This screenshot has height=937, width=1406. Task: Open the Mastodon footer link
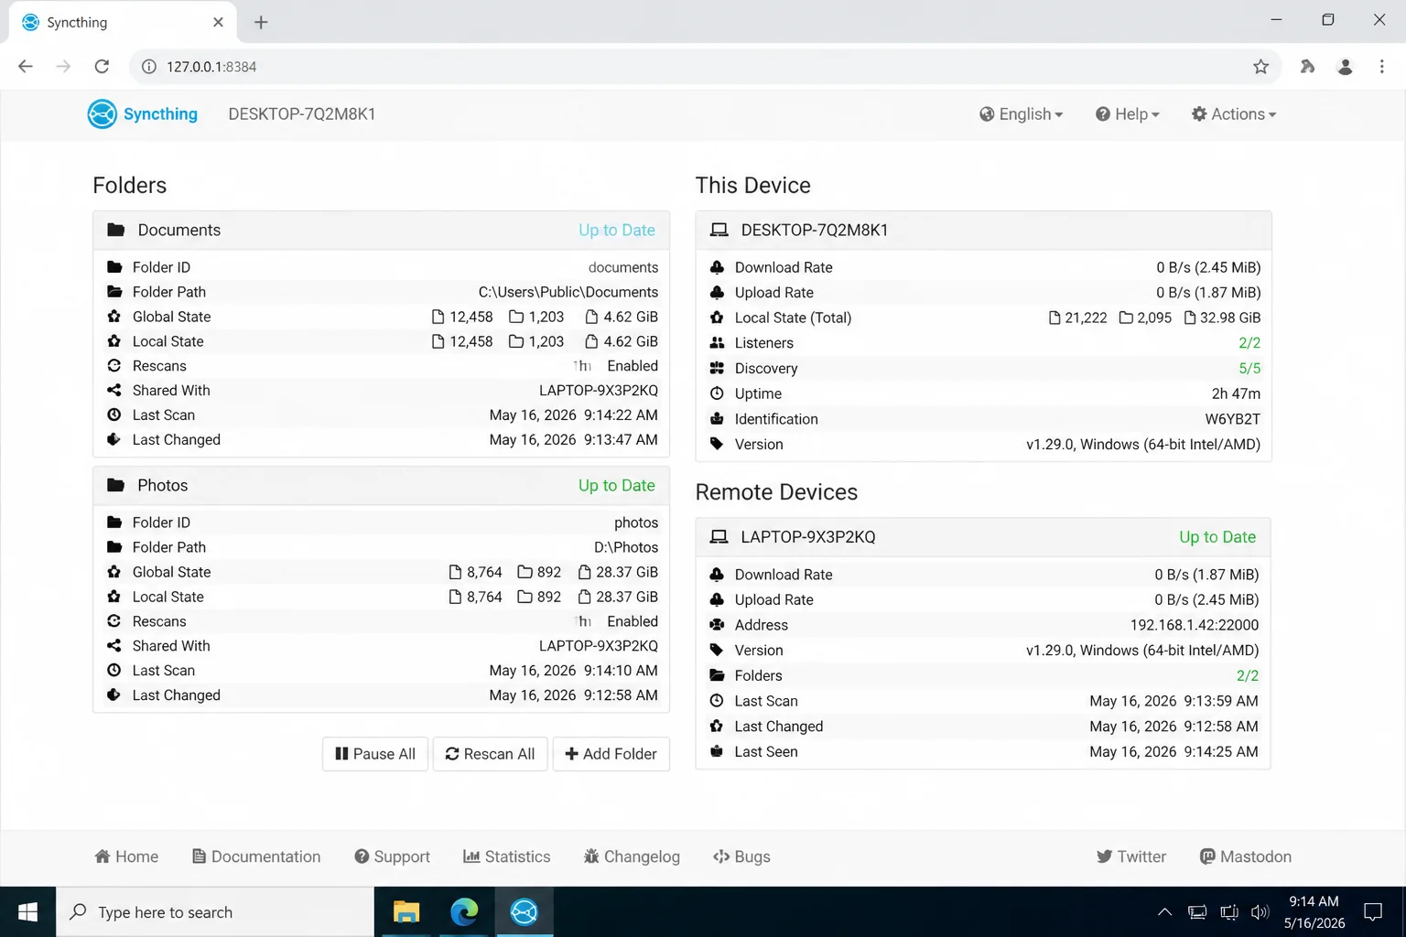point(1245,856)
